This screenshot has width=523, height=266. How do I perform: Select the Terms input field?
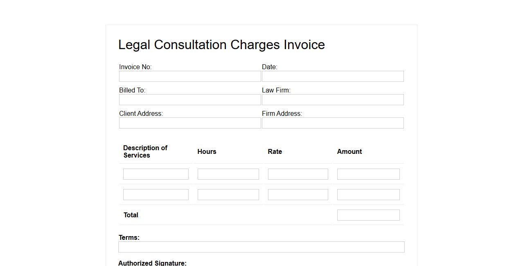(x=261, y=247)
